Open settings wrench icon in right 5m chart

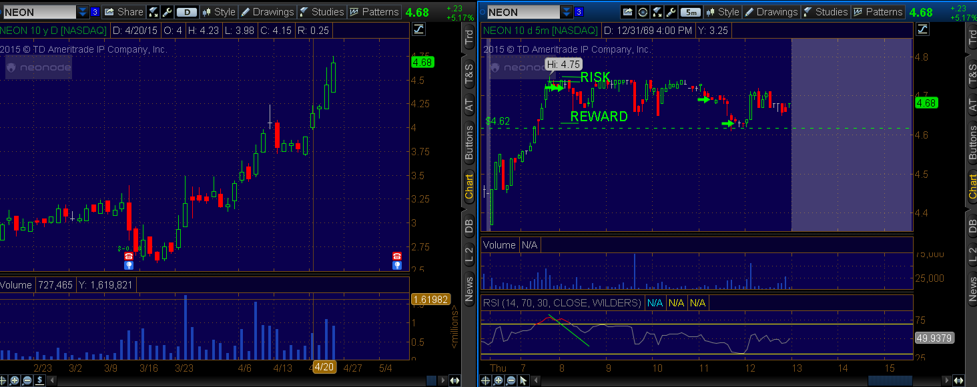pos(671,12)
